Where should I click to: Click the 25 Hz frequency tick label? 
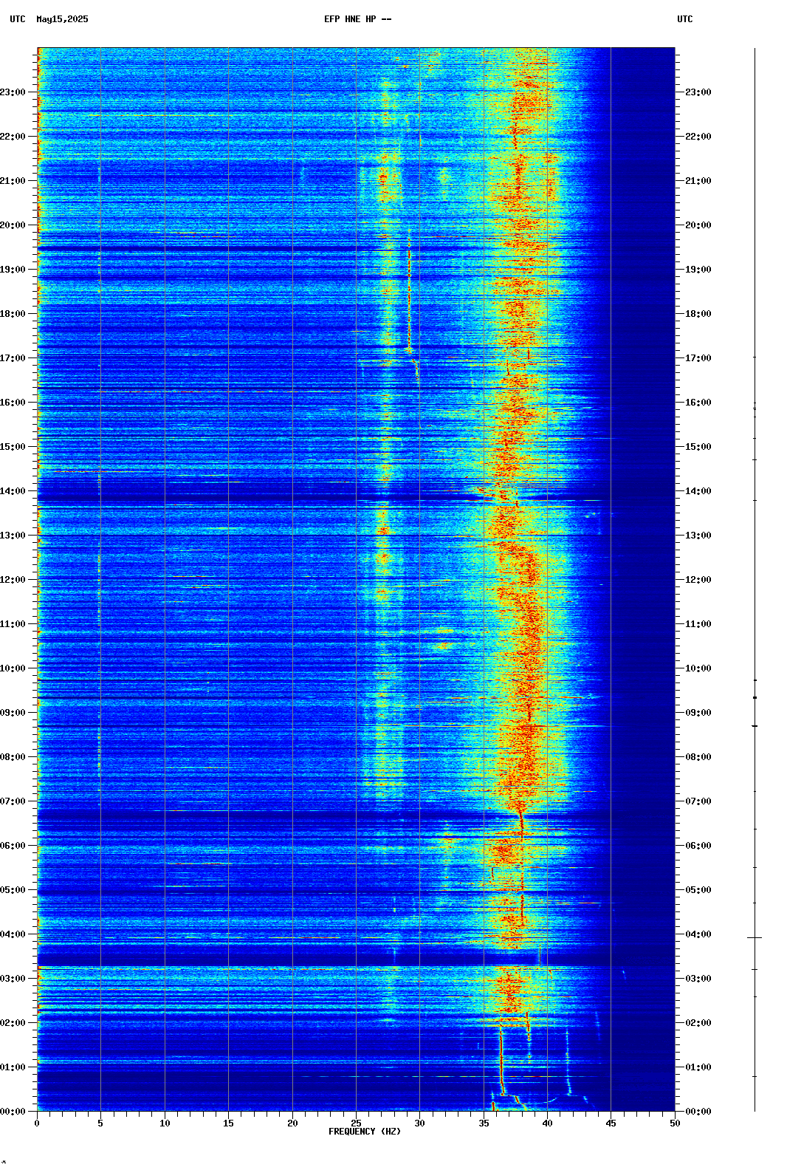356,1123
